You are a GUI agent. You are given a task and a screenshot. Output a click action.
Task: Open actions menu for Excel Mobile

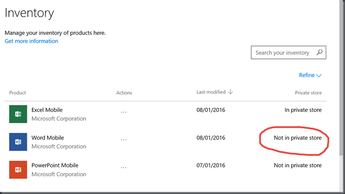tap(123, 112)
